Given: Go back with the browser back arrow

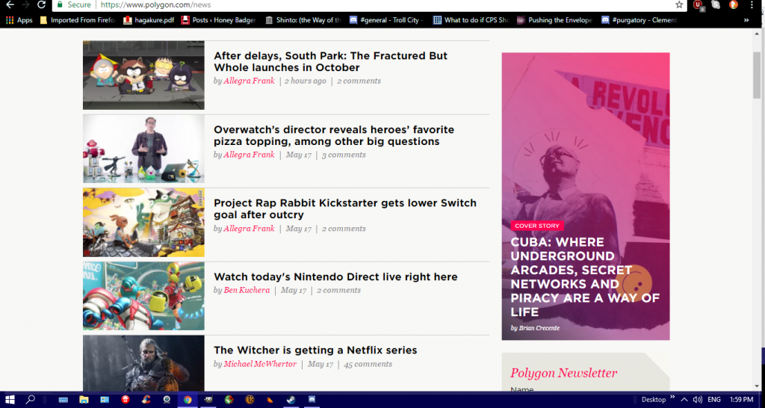Looking at the screenshot, I should point(10,5).
